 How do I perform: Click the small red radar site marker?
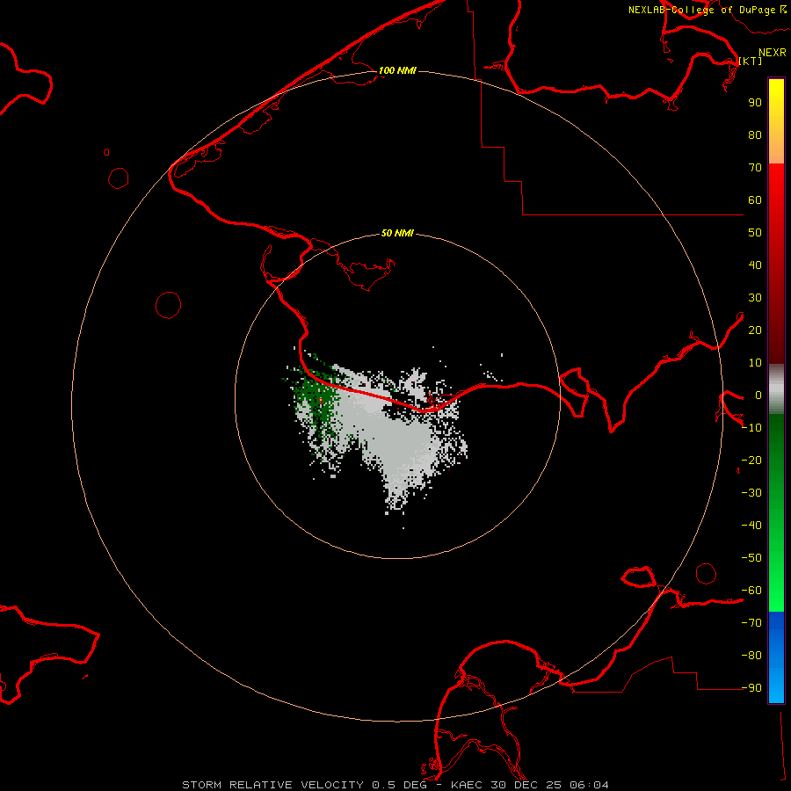tap(320, 400)
